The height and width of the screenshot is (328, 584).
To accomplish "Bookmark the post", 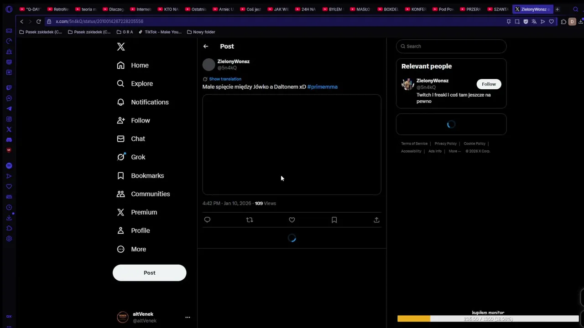I will pos(334,220).
